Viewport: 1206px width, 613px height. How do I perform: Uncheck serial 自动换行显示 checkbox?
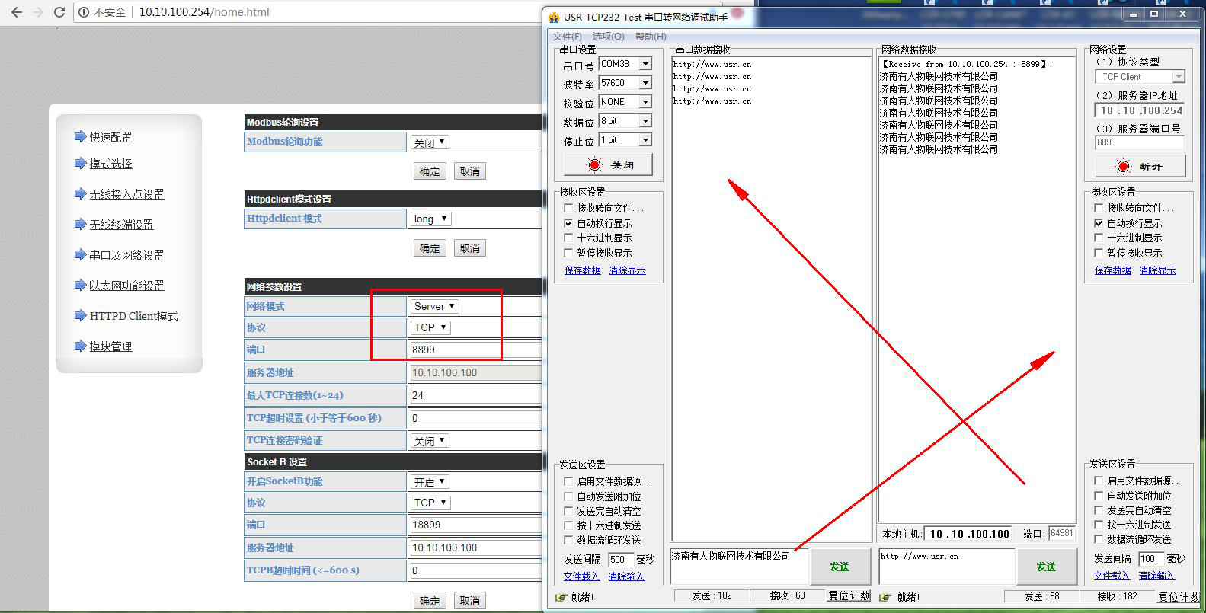click(x=568, y=223)
